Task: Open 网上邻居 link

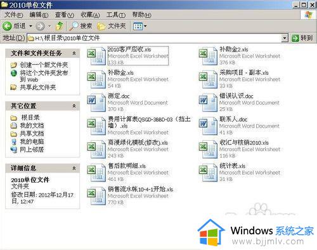Action: coord(32,150)
